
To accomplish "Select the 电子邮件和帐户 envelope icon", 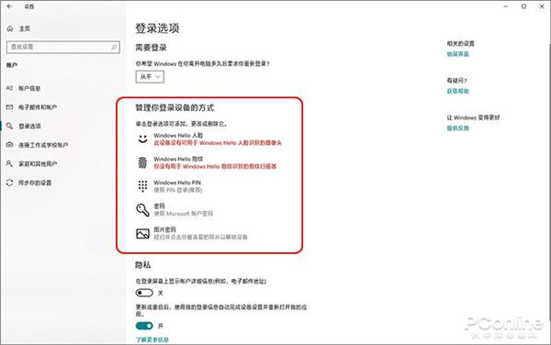I will tap(9, 107).
